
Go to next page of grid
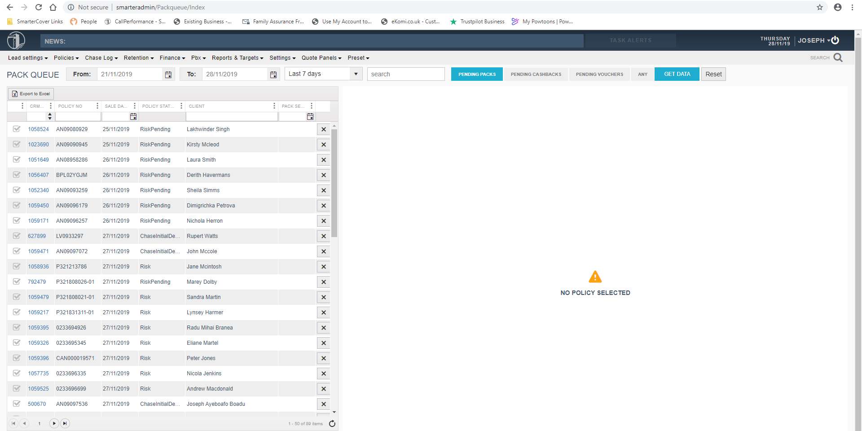pos(54,423)
